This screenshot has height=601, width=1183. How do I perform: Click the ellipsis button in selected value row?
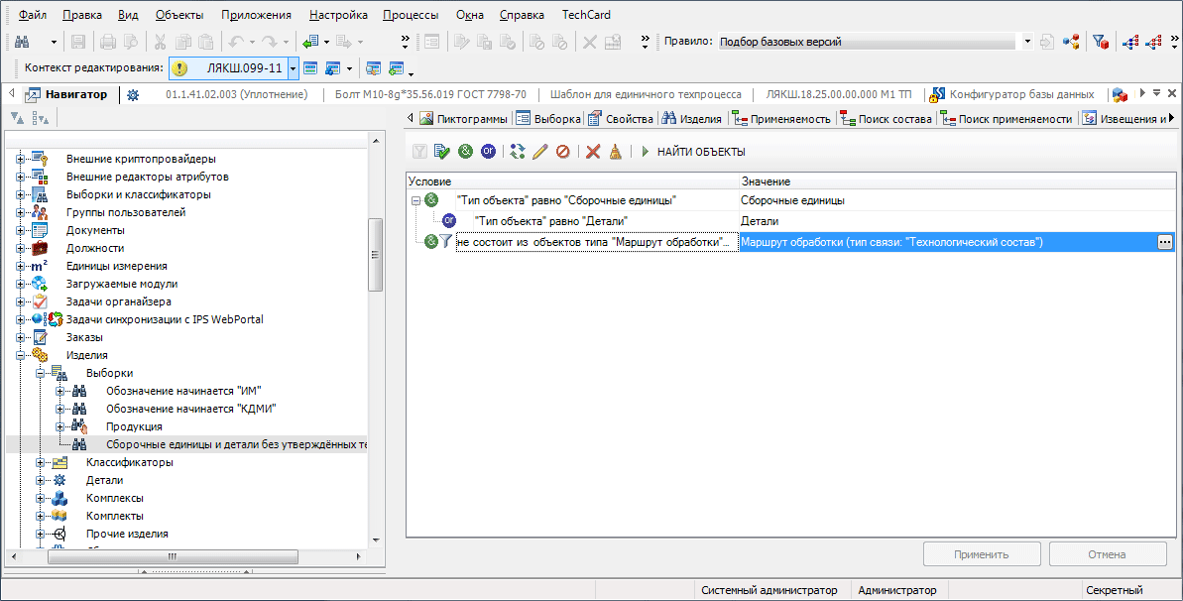pos(1165,242)
